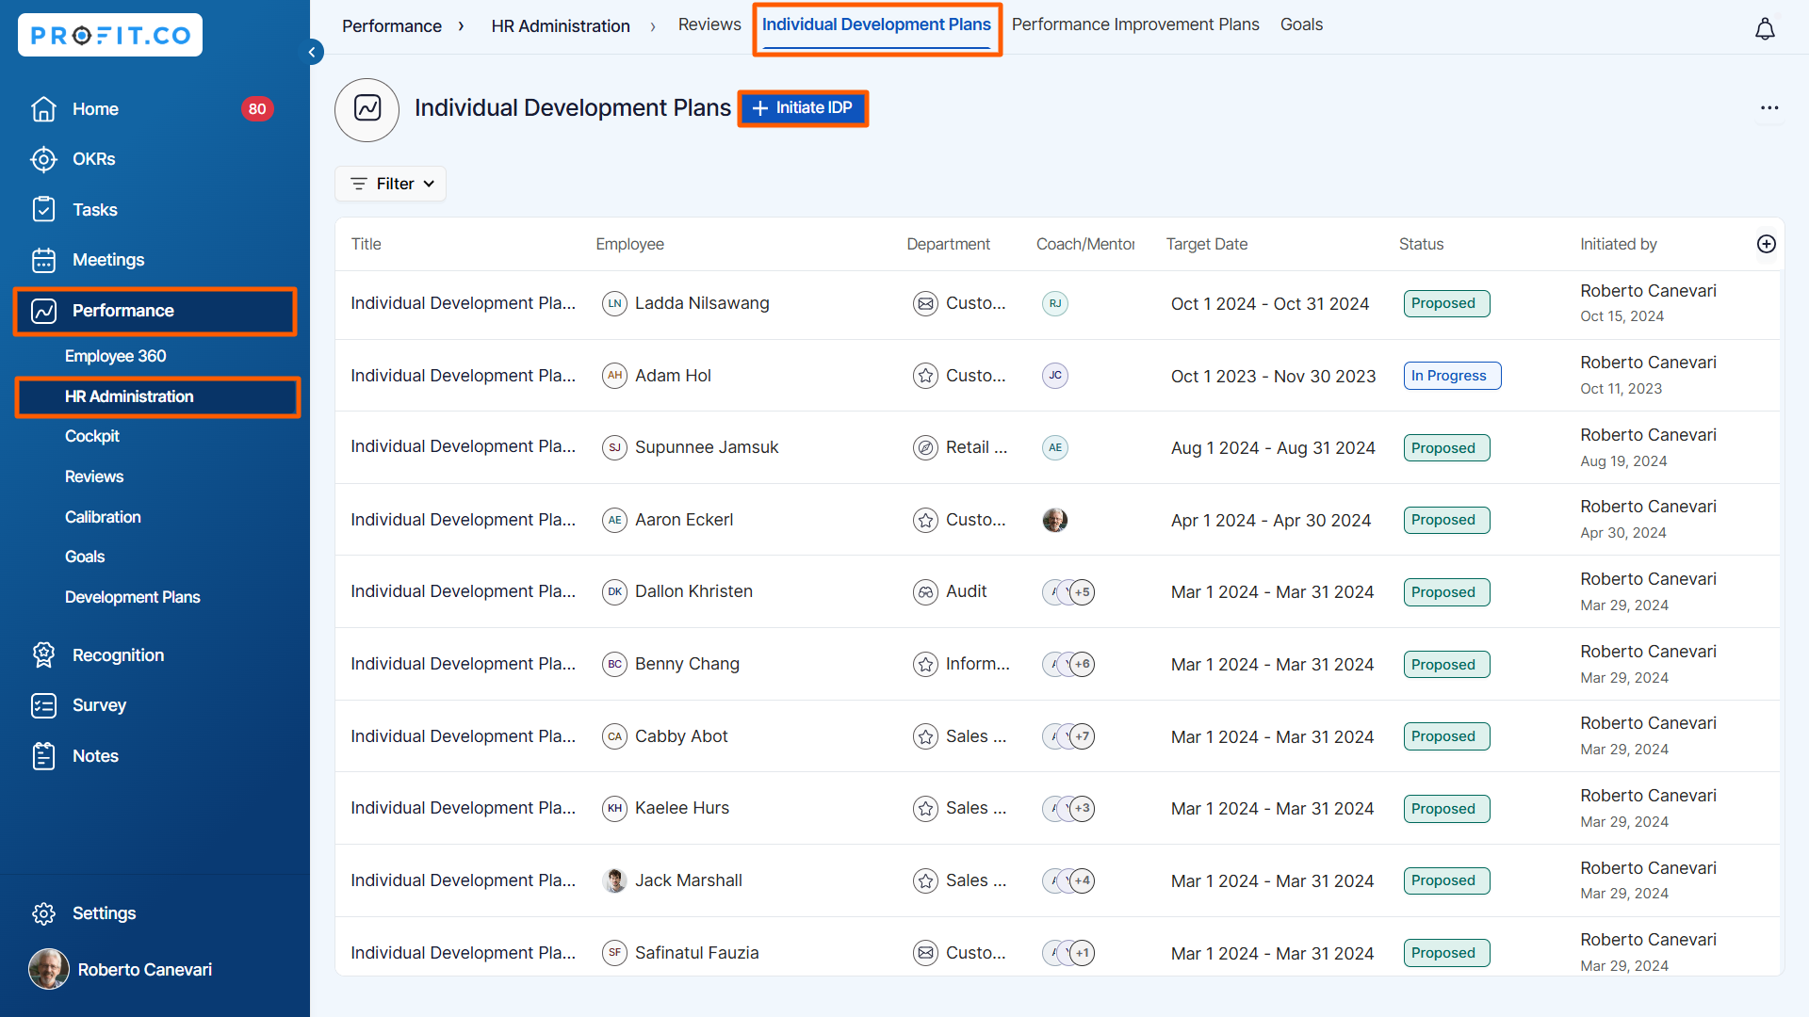The height and width of the screenshot is (1017, 1809).
Task: Click the +6 mentors badge for Benny Chang
Action: pos(1083,664)
